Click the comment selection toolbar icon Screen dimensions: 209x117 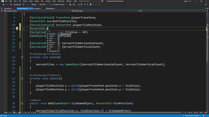[85, 5]
